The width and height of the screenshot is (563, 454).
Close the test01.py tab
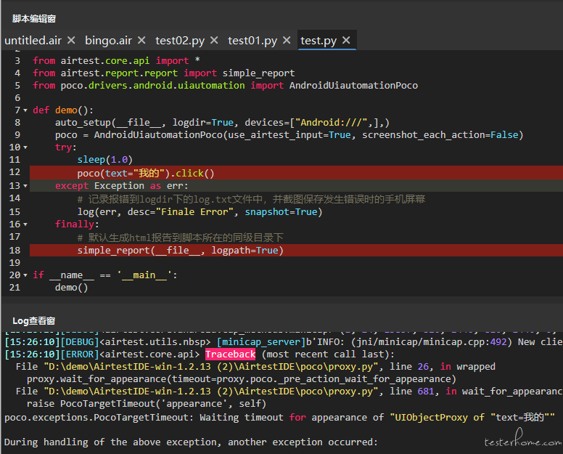click(287, 40)
